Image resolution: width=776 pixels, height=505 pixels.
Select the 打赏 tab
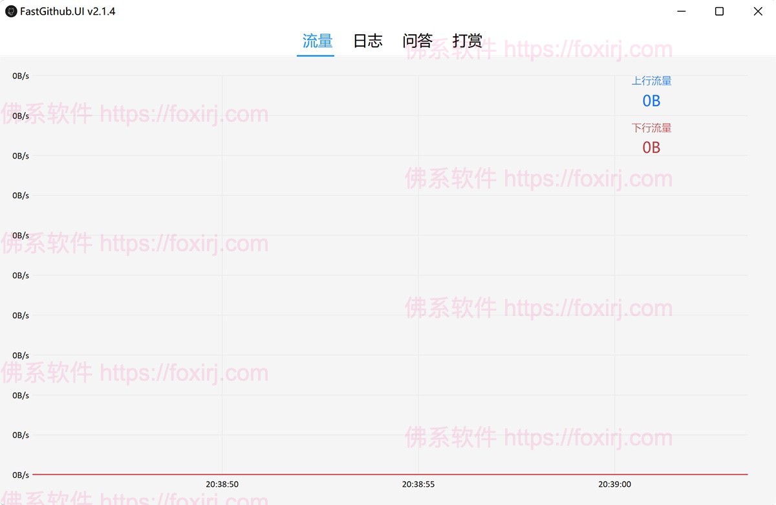[468, 41]
